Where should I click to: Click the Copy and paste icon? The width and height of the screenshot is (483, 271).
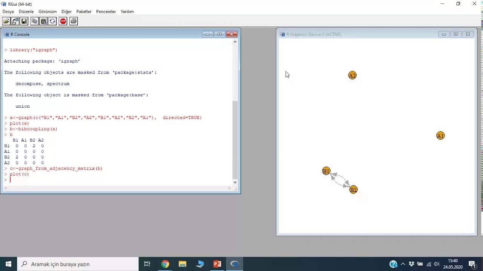(52, 21)
